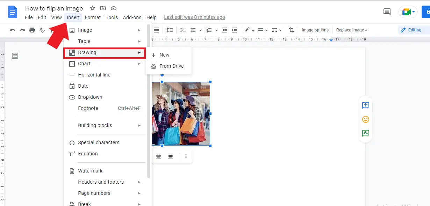
Task: Click the Decrease indent icon
Action: [224, 30]
